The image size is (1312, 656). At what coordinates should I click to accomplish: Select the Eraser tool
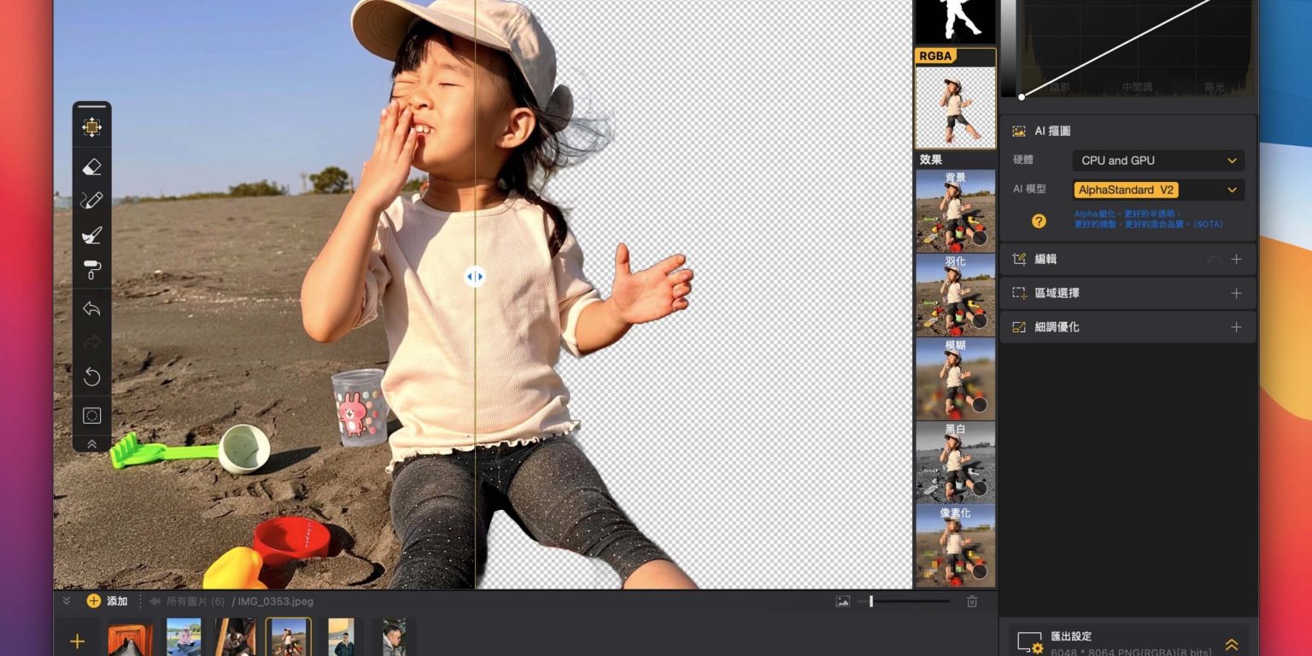point(91,167)
